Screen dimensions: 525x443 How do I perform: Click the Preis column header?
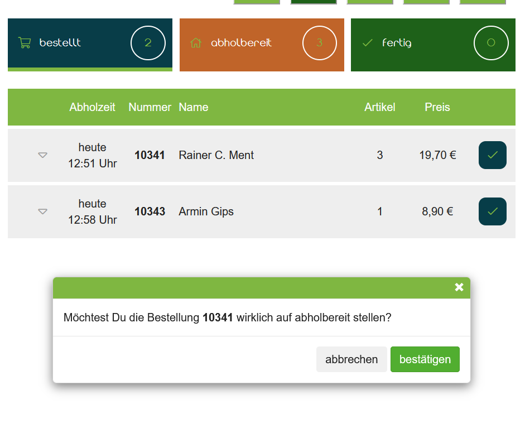[437, 107]
